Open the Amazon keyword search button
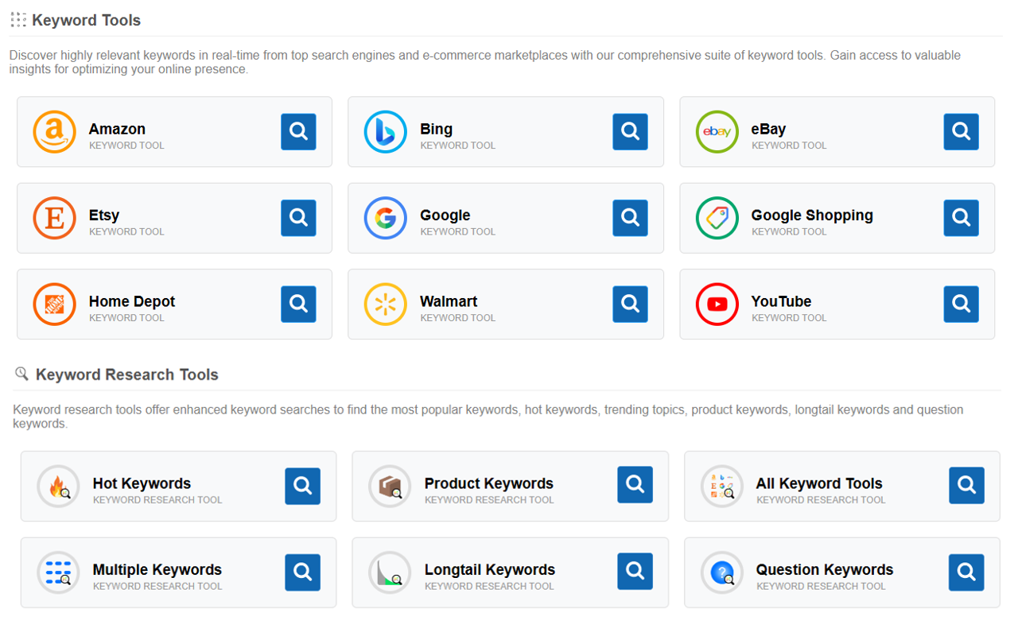 point(298,131)
